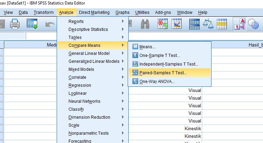263x143 pixels.
Task: Click the Recall recently used dialogs icon
Action: click(x=32, y=24)
